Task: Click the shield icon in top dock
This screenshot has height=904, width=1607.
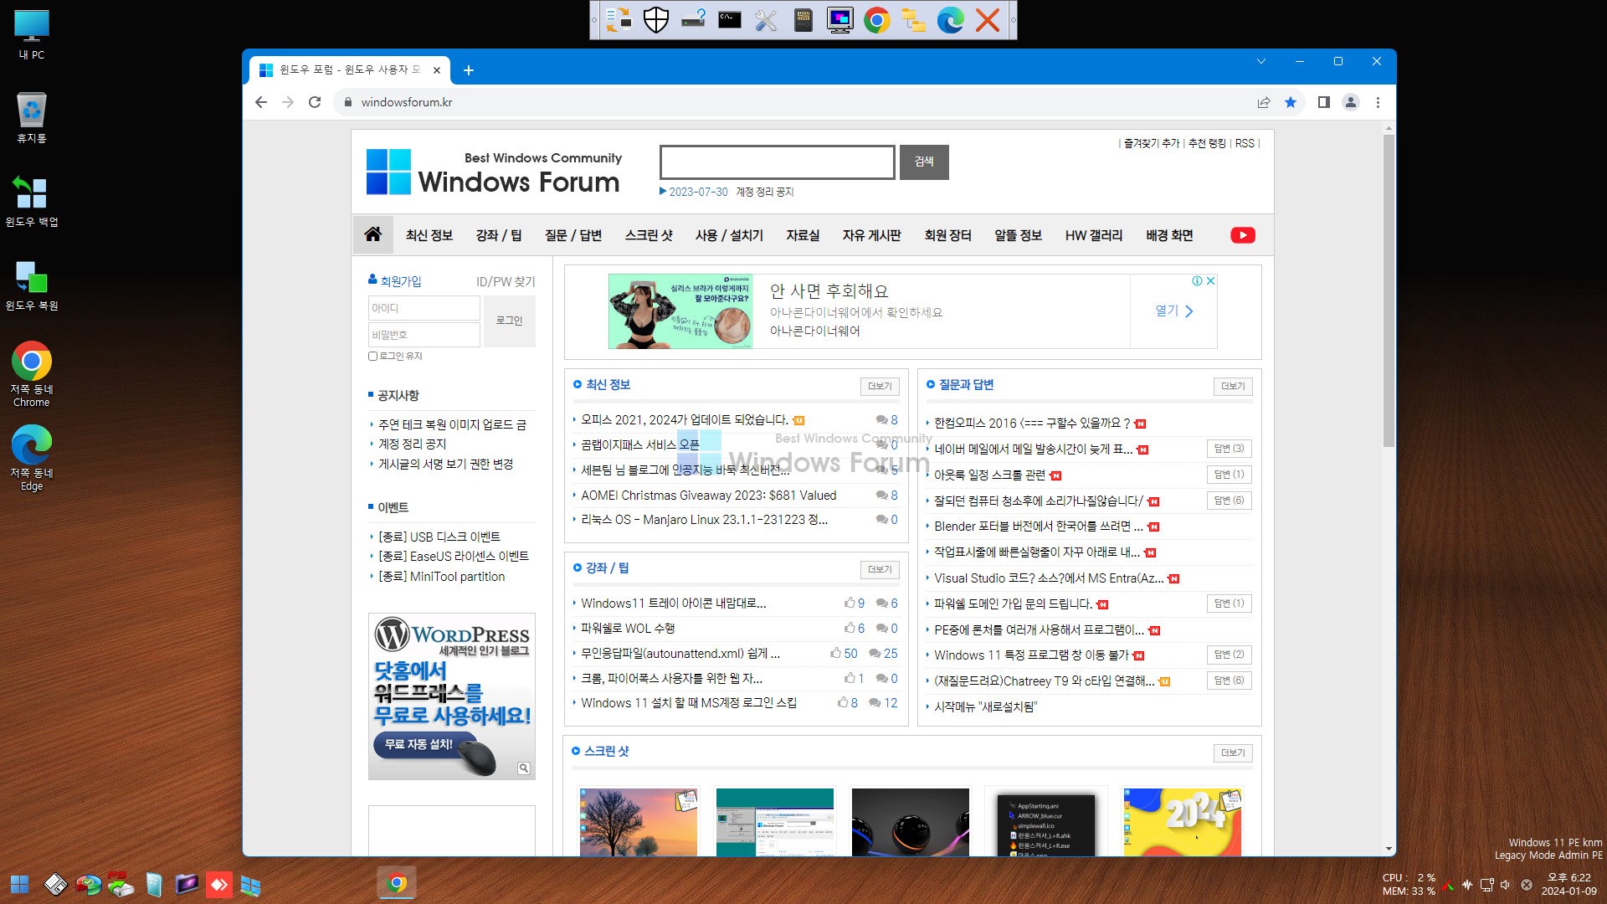Action: pos(655,19)
